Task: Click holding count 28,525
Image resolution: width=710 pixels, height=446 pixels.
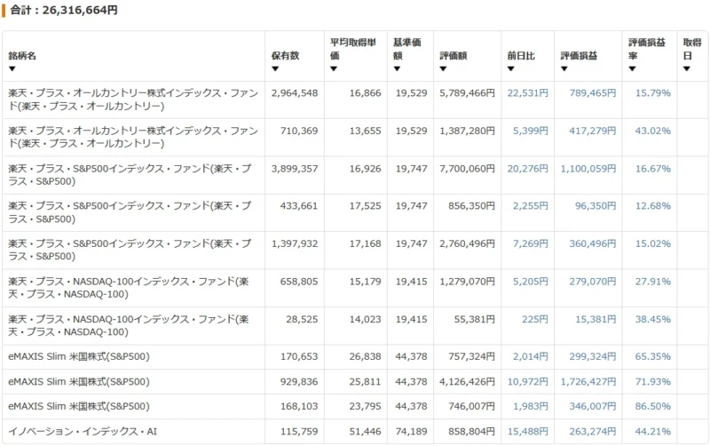Action: pos(302,319)
